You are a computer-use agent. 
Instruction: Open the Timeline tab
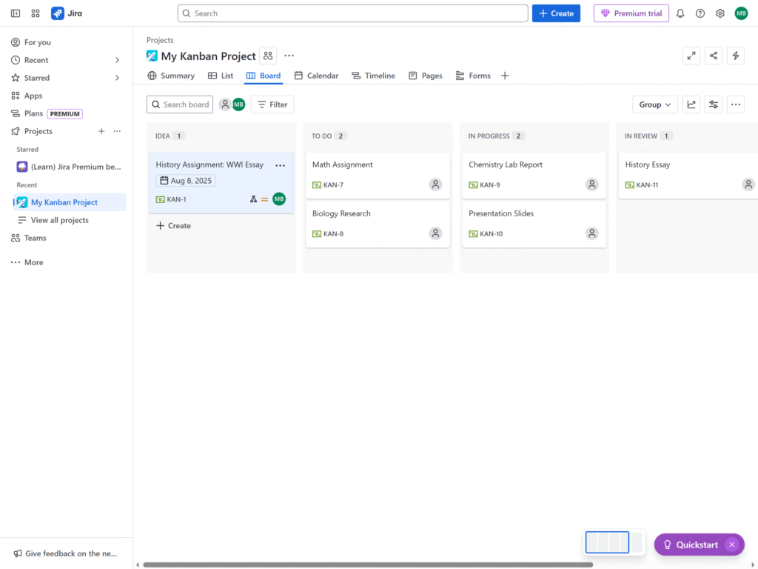click(x=373, y=76)
